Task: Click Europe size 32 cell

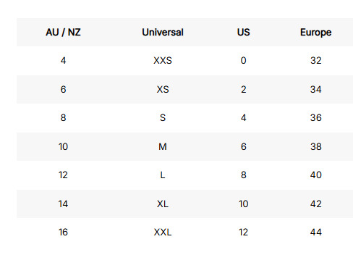Action: [316, 60]
